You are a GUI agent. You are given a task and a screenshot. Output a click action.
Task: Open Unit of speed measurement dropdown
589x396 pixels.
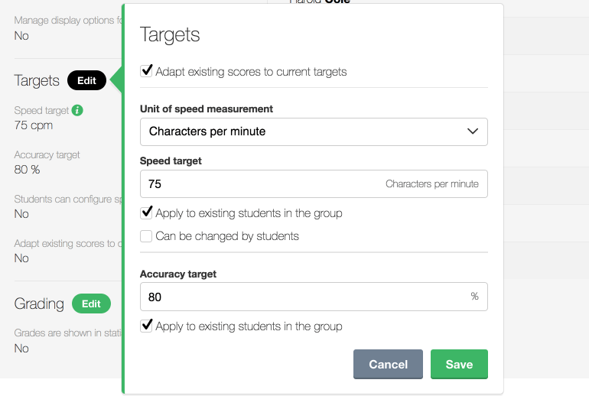click(x=314, y=131)
